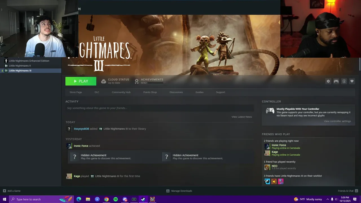Click Add a Game label
Viewport: 361px width, 203px height.
[14, 191]
